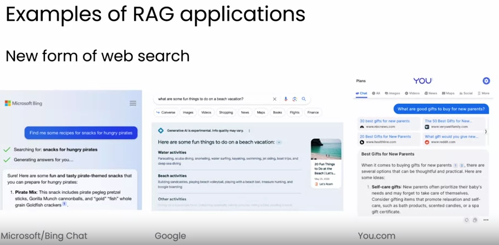This screenshot has height=245, width=499.
Task: Click the copy icon below You.com answer
Action: coord(475,220)
